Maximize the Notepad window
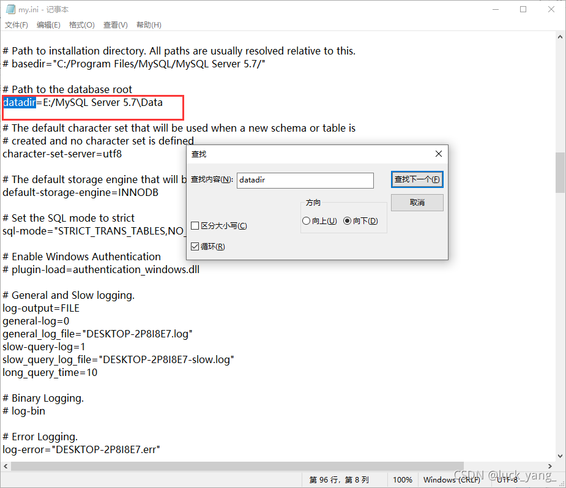 pyautogui.click(x=523, y=9)
